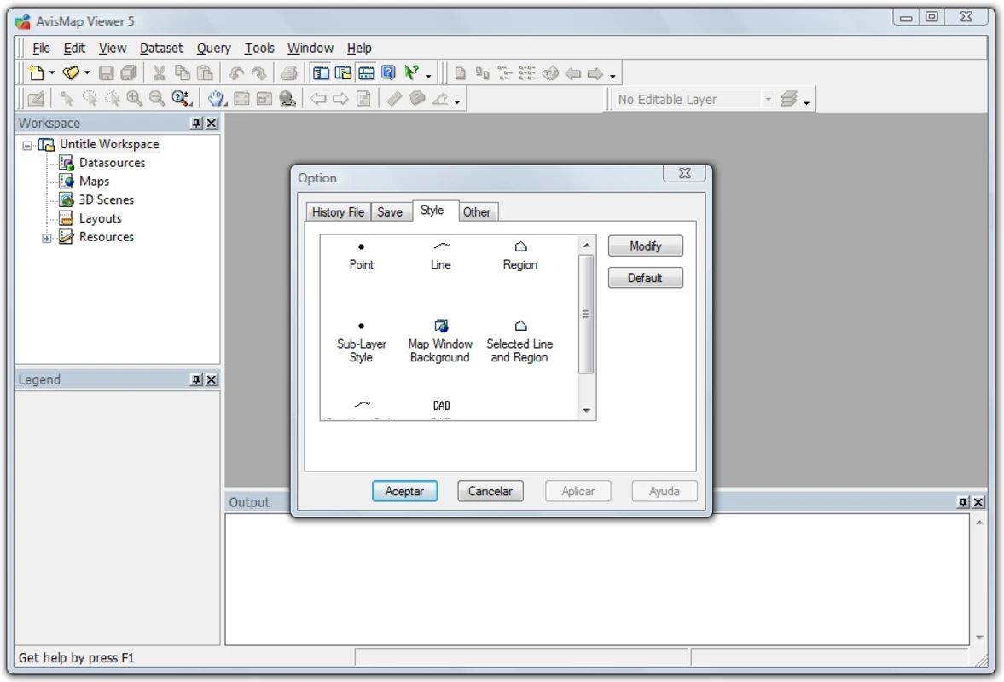Click the Zoom In magnifier icon
This screenshot has height=682, width=1004.
coord(135,99)
